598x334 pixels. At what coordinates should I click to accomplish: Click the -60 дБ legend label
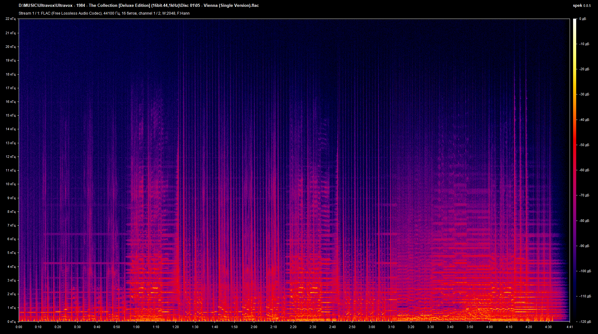pos(584,170)
